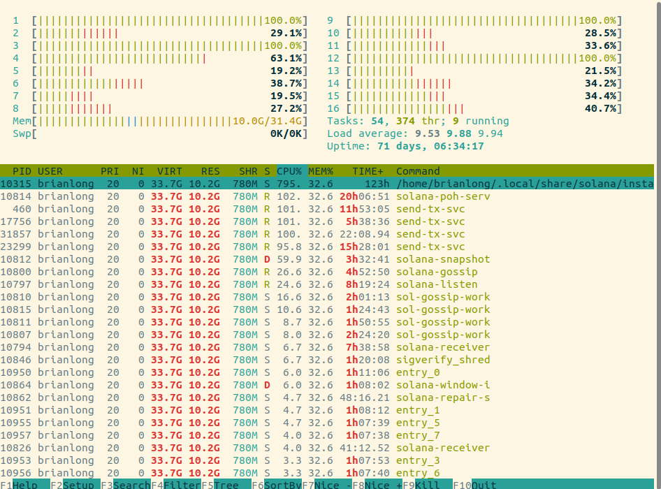The image size is (661, 489).
Task: Select the entry_0 process row
Action: 327,372
